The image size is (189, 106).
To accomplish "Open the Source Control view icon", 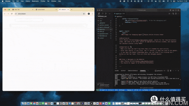I will click(x=106, y=14).
